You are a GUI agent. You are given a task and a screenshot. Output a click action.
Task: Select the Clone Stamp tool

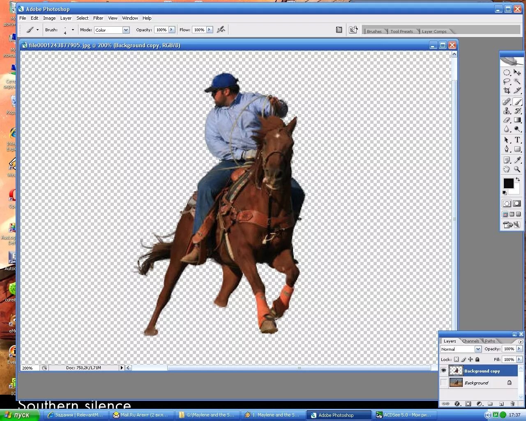(507, 111)
